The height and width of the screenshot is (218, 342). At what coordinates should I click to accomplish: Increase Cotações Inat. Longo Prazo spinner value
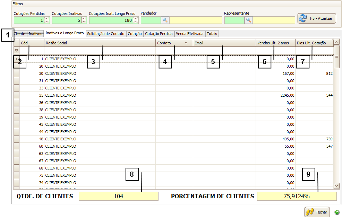[x=135, y=18]
